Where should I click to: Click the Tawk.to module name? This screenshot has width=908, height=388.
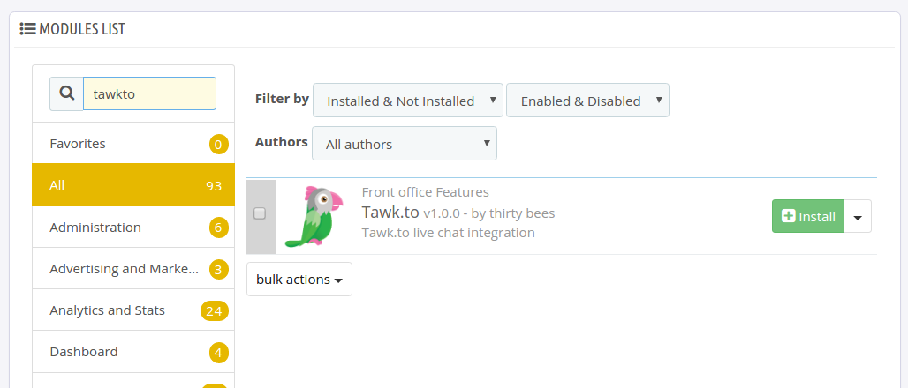390,213
